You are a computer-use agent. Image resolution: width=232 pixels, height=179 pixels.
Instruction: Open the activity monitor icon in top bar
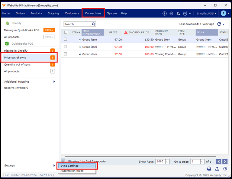click(x=171, y=13)
